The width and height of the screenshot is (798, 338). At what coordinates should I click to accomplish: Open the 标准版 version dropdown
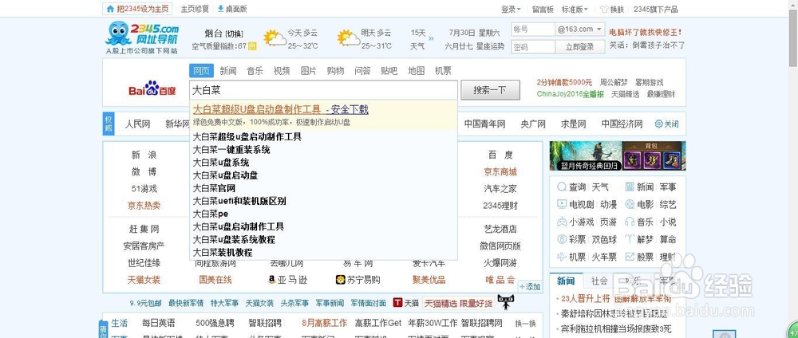(x=575, y=9)
